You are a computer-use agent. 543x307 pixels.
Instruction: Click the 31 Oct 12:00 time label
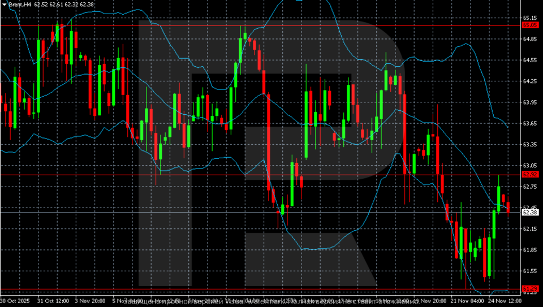coord(53,301)
